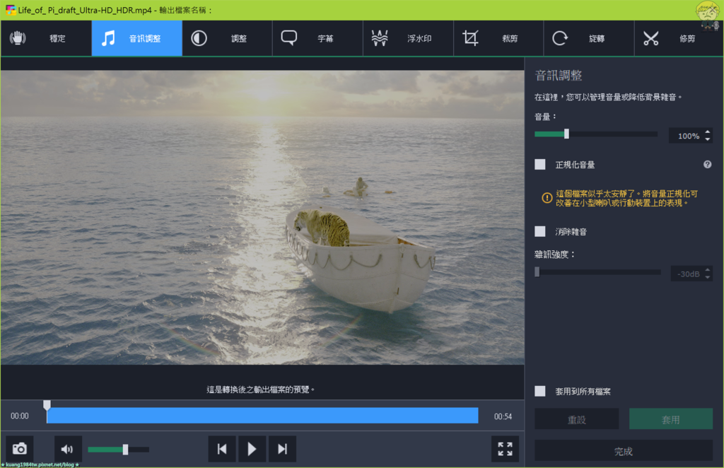The width and height of the screenshot is (724, 468).
Task: Mute playback with the speaker icon
Action: pos(68,449)
